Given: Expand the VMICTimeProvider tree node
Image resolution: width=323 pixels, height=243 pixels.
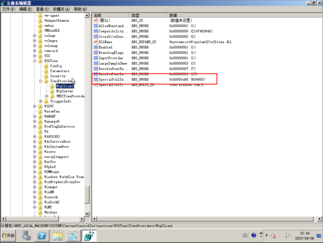Looking at the screenshot, I should tap(47, 96).
